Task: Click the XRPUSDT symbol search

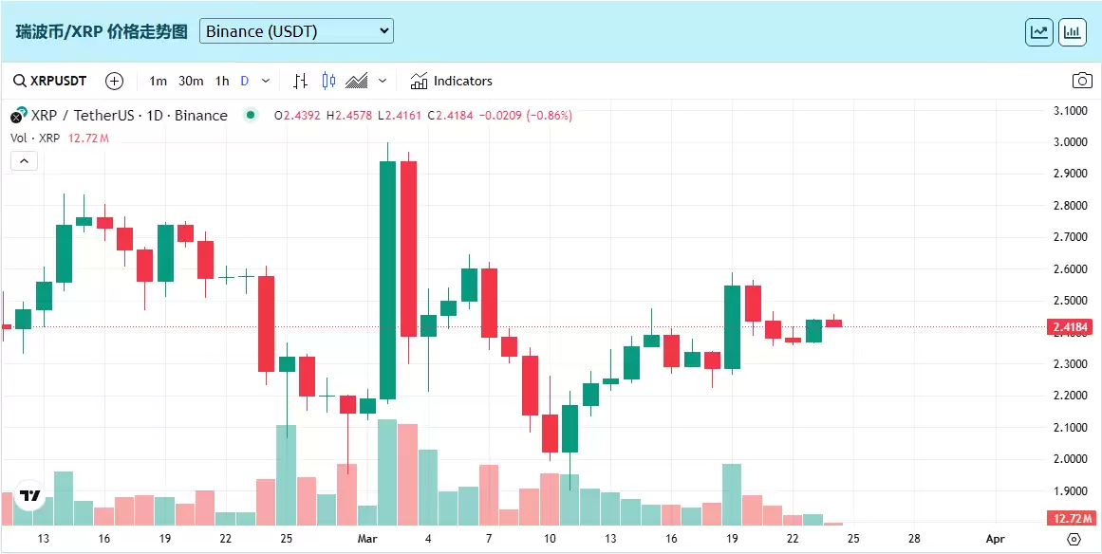Action: tap(49, 81)
